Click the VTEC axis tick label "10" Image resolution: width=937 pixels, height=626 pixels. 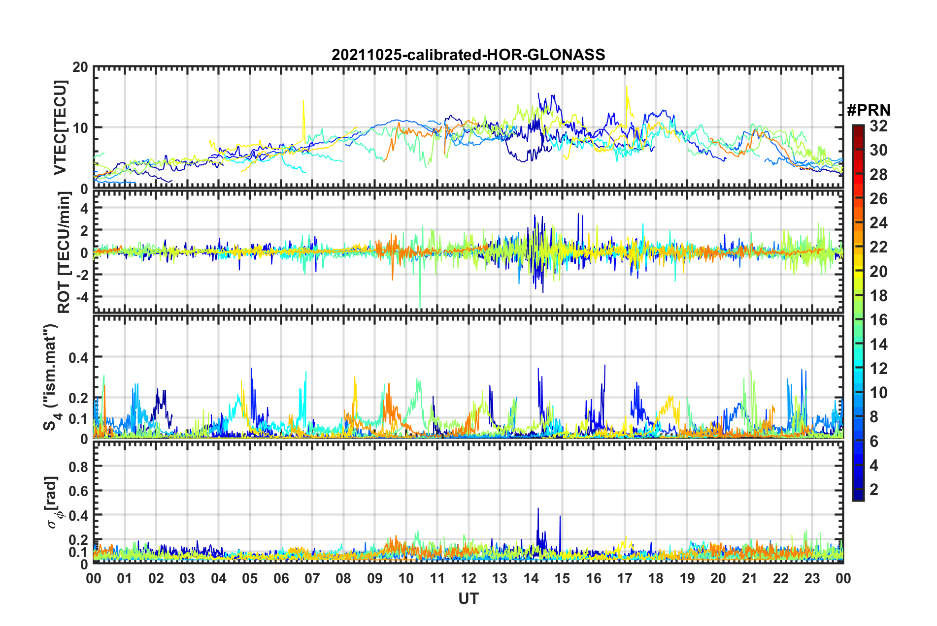[80, 128]
